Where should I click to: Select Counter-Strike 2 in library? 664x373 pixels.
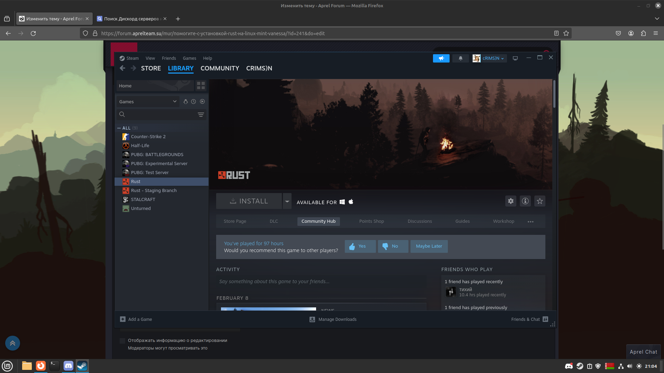[162, 137]
